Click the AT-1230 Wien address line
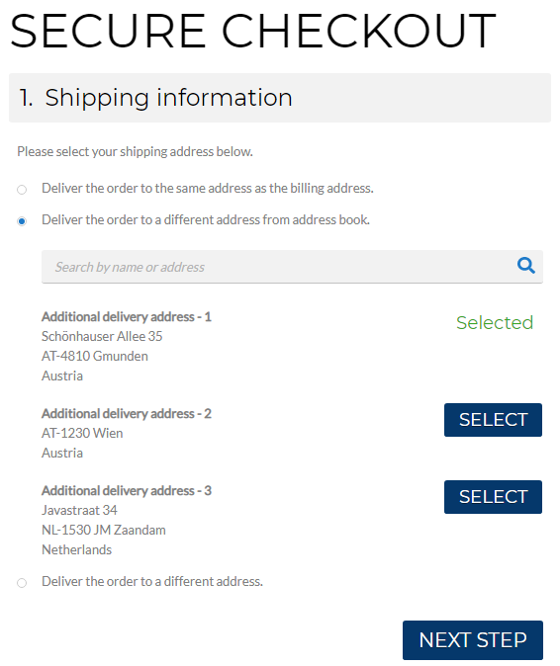Viewport: 560px width, 666px height. click(x=82, y=433)
